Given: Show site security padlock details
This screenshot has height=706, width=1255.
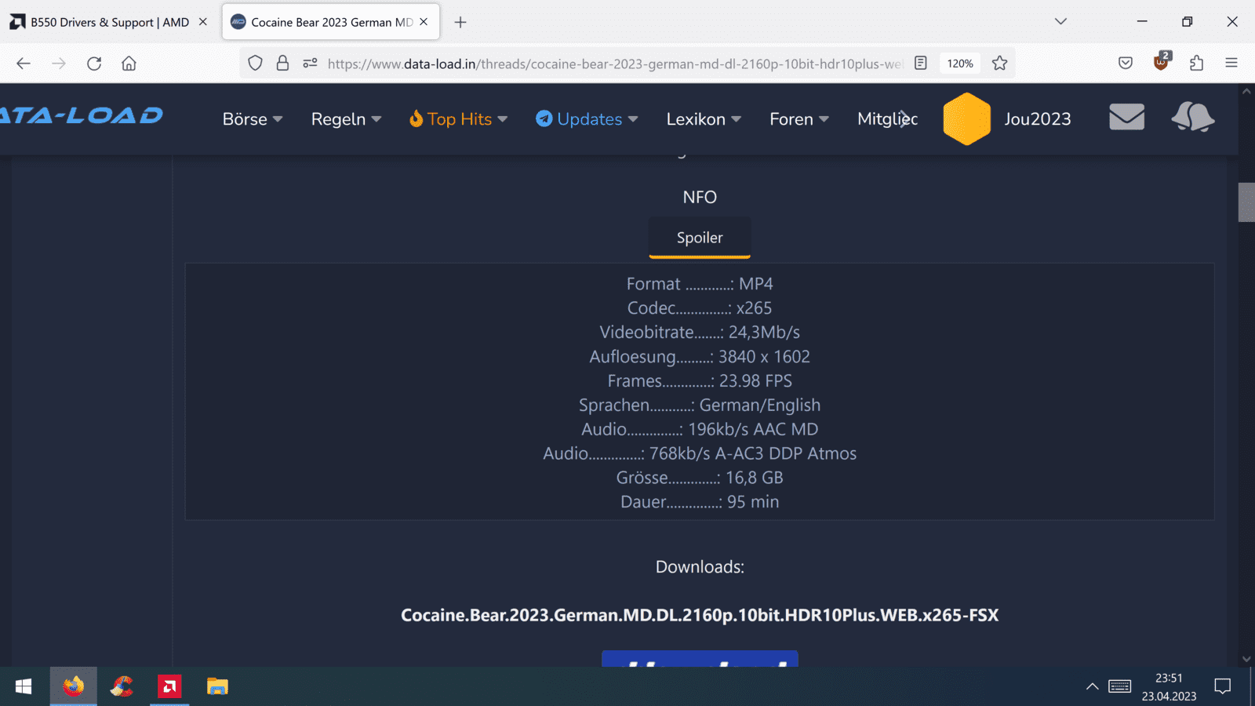Looking at the screenshot, I should click(x=282, y=64).
